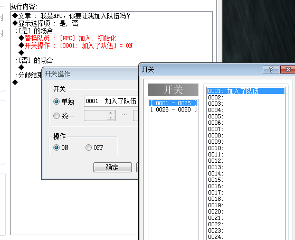Increase the 统一 range start stepper
This screenshot has width=295, height=240.
[x=111, y=113]
